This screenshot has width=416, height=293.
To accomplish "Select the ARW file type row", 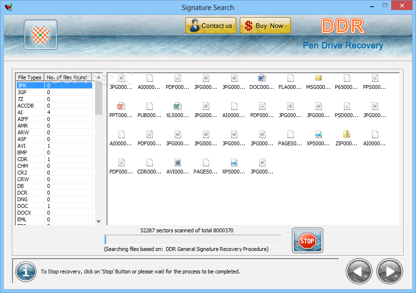I will 54,132.
